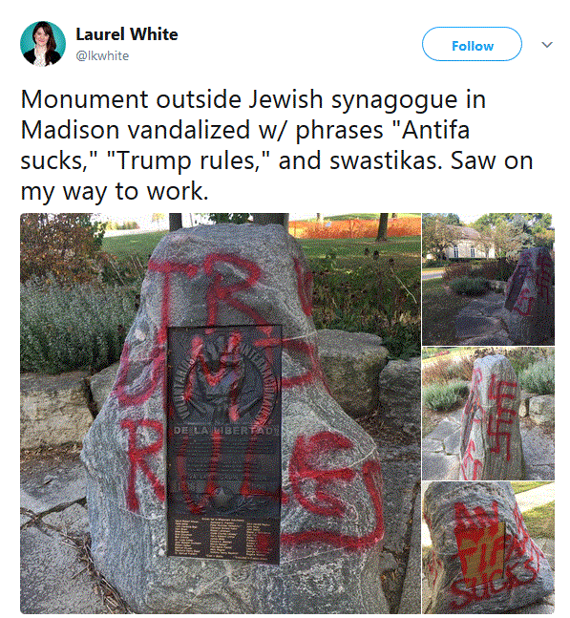Expand the tweet options chevron
The height and width of the screenshot is (618, 570).
coord(547,45)
